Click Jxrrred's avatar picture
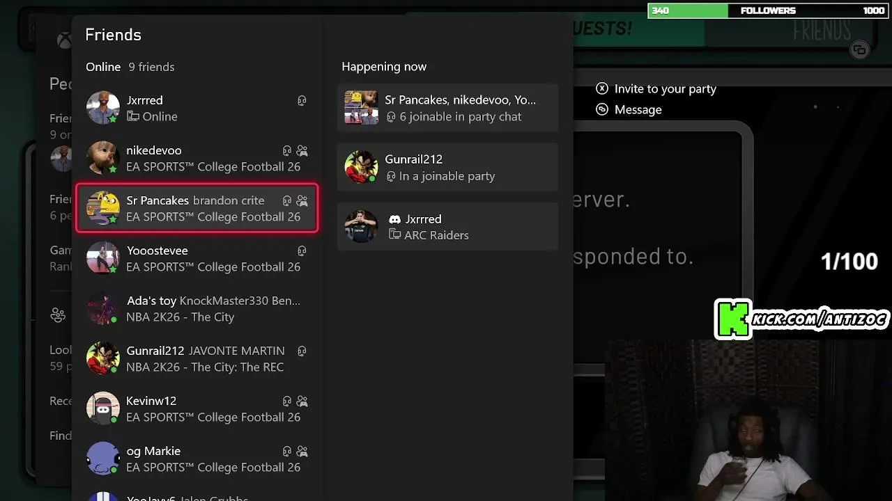Screen dimensions: 892x501 click(103, 108)
